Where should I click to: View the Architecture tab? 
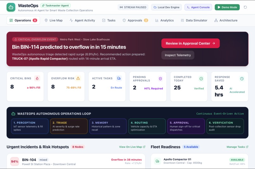[226, 20]
